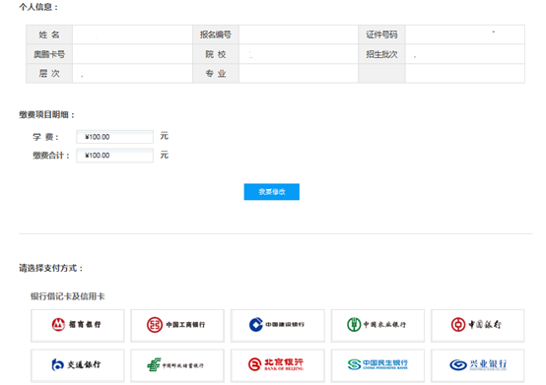The width and height of the screenshot is (546, 385).
Task: Select 交通银行 payment option
Action: pyautogui.click(x=77, y=365)
